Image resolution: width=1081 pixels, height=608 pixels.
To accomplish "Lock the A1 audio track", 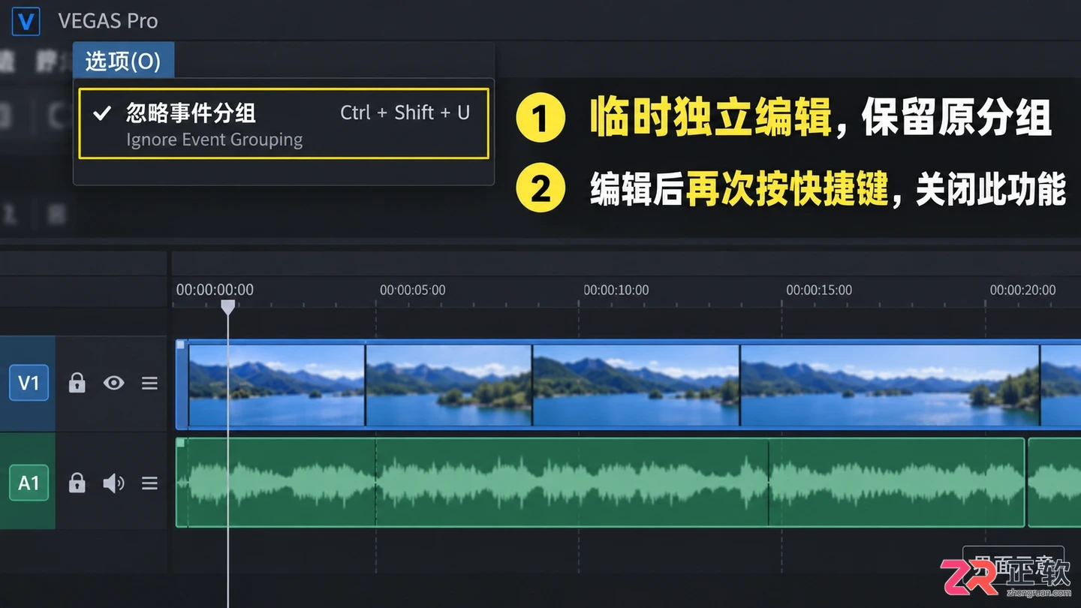I will click(77, 483).
